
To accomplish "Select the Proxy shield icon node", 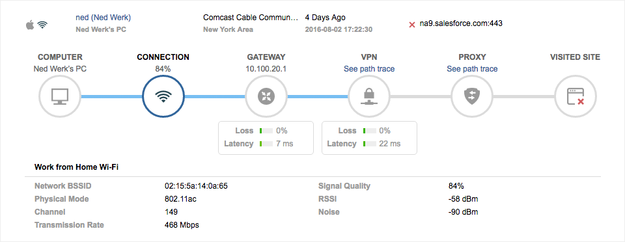I will click(x=472, y=97).
